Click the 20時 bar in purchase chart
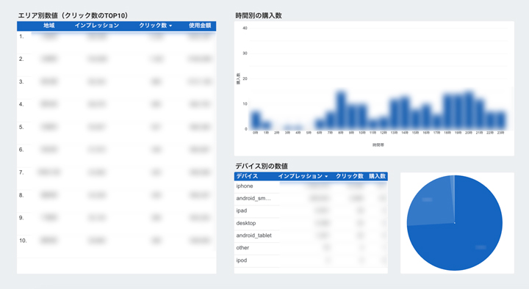 [469, 111]
